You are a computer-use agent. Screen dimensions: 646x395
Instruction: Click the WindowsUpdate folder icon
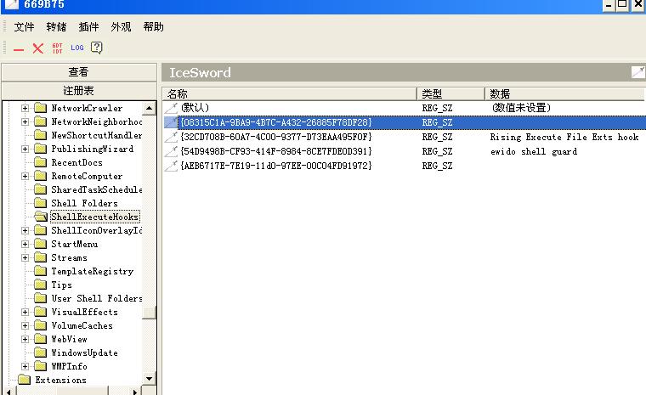[x=40, y=353]
